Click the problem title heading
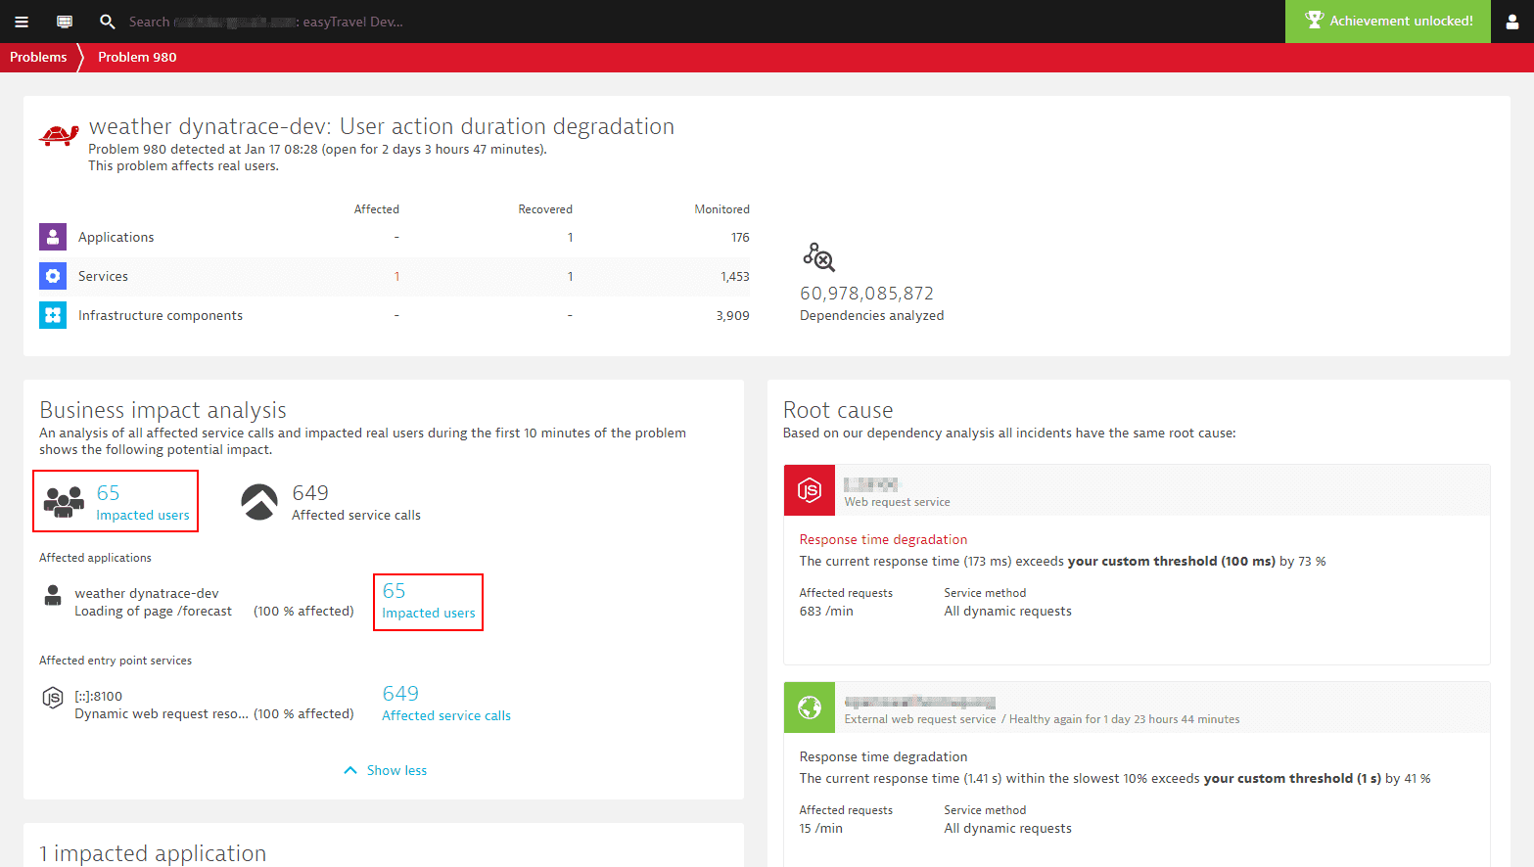The height and width of the screenshot is (867, 1534). point(382,126)
